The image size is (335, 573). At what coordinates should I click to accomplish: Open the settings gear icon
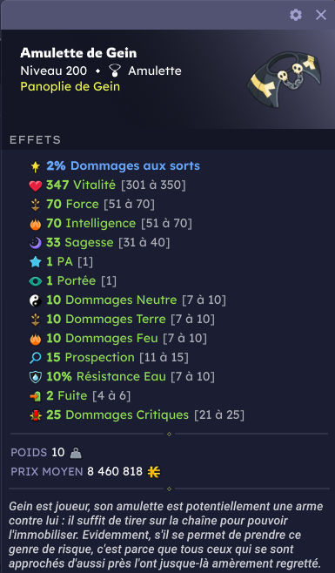pyautogui.click(x=296, y=15)
